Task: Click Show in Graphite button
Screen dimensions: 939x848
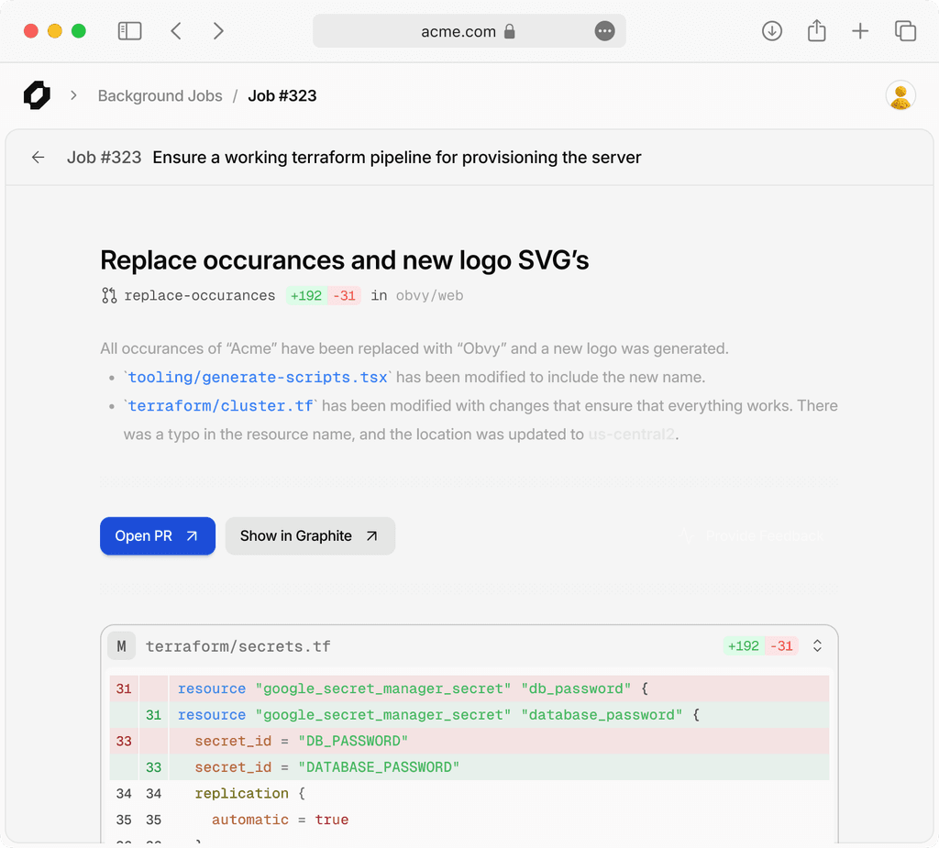Action: coord(310,536)
